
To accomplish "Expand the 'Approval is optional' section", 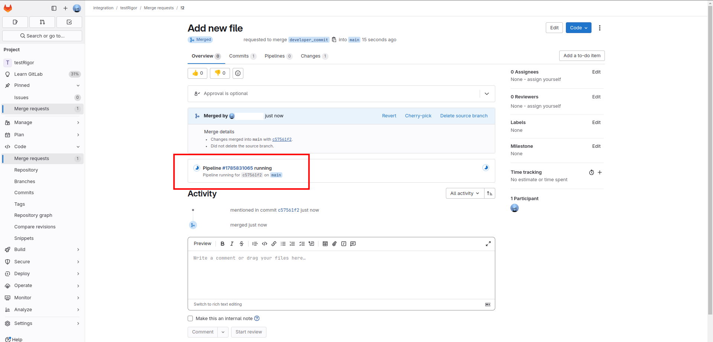I will pyautogui.click(x=487, y=94).
